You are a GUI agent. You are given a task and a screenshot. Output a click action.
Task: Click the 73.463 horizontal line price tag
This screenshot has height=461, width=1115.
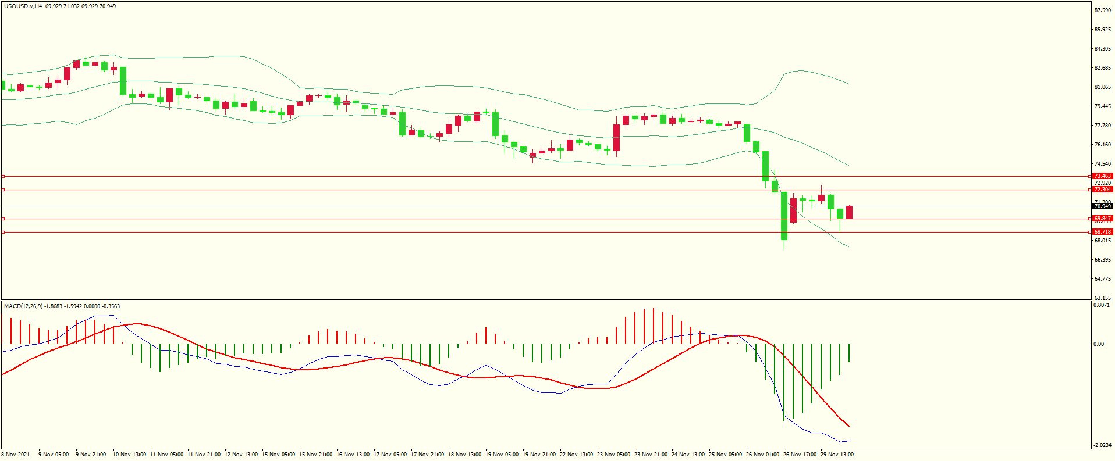pyautogui.click(x=1102, y=176)
